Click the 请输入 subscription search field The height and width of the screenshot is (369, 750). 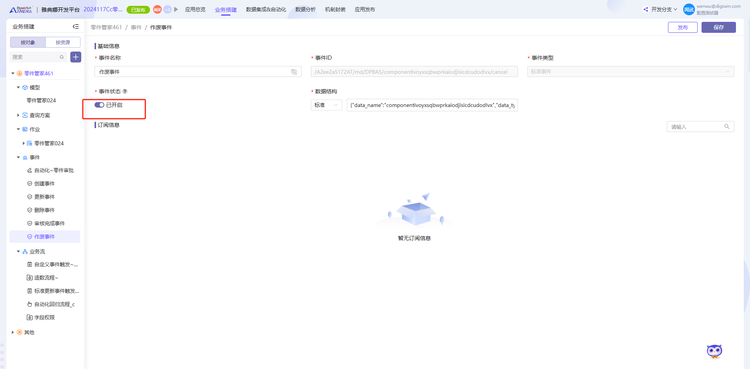click(700, 127)
